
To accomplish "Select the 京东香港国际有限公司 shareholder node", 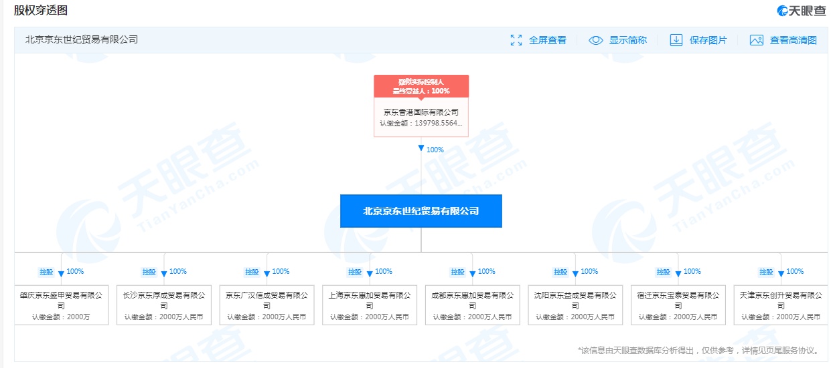I will click(x=421, y=117).
